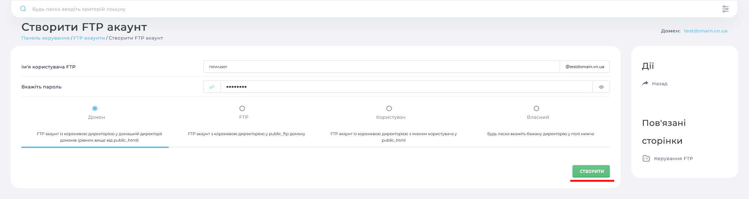
Task: Click the FTP folder icon in related pages
Action: click(x=646, y=158)
